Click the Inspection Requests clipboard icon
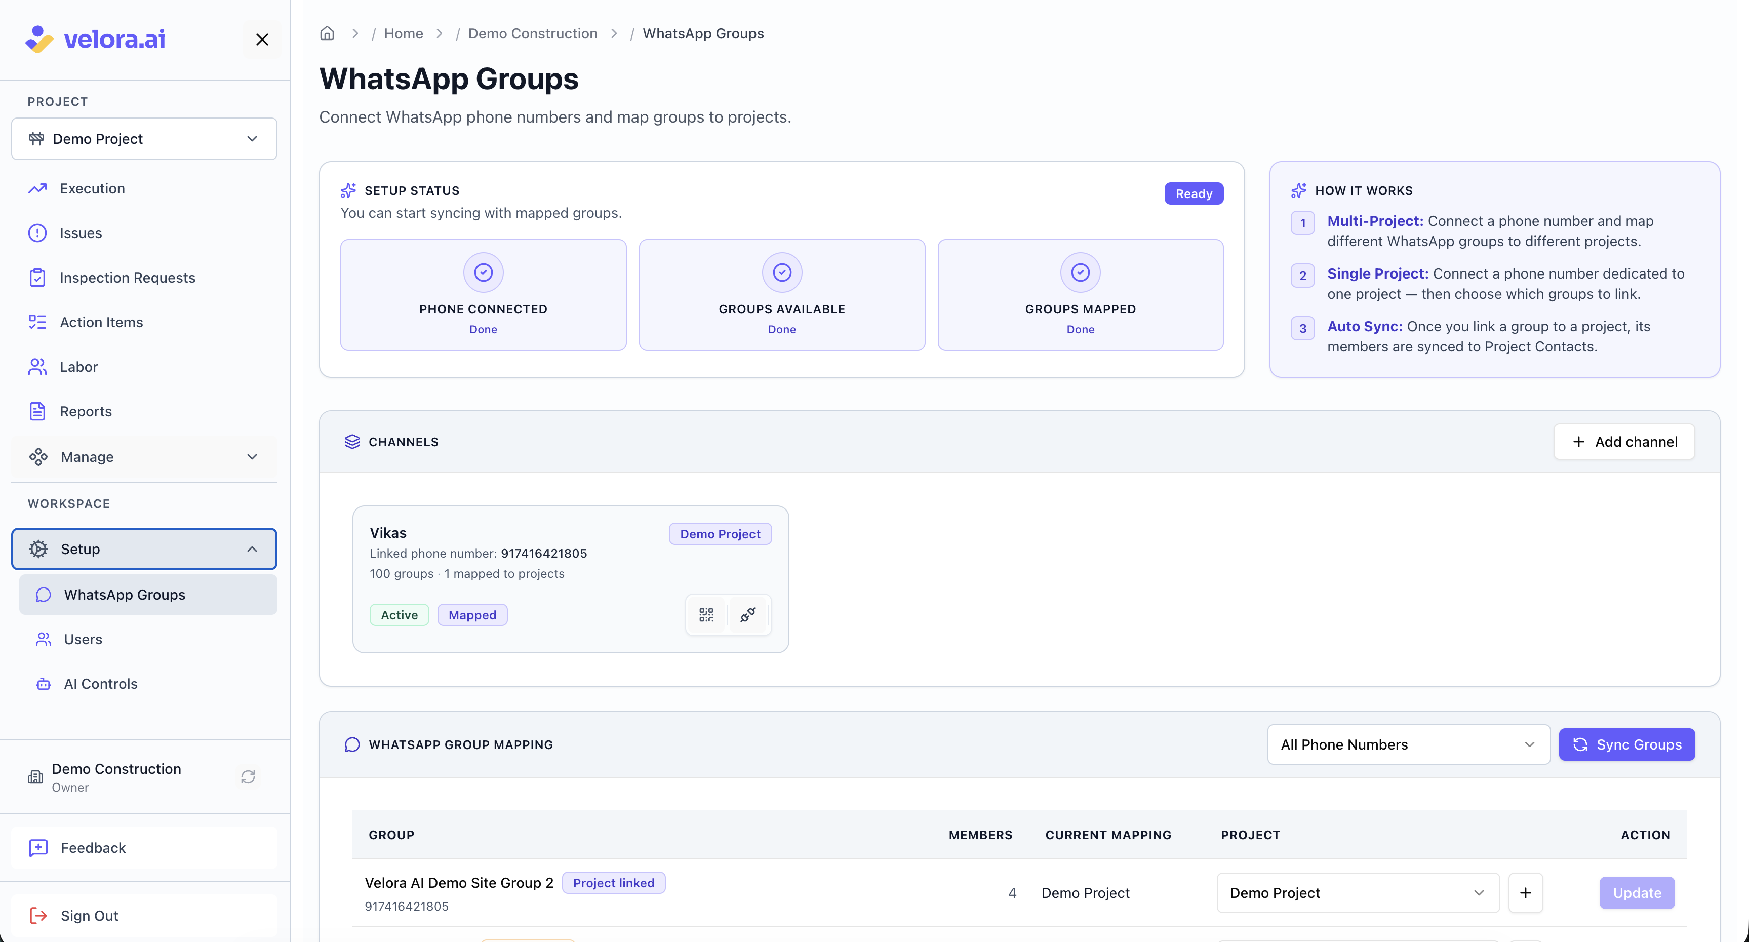1749x942 pixels. coord(37,278)
